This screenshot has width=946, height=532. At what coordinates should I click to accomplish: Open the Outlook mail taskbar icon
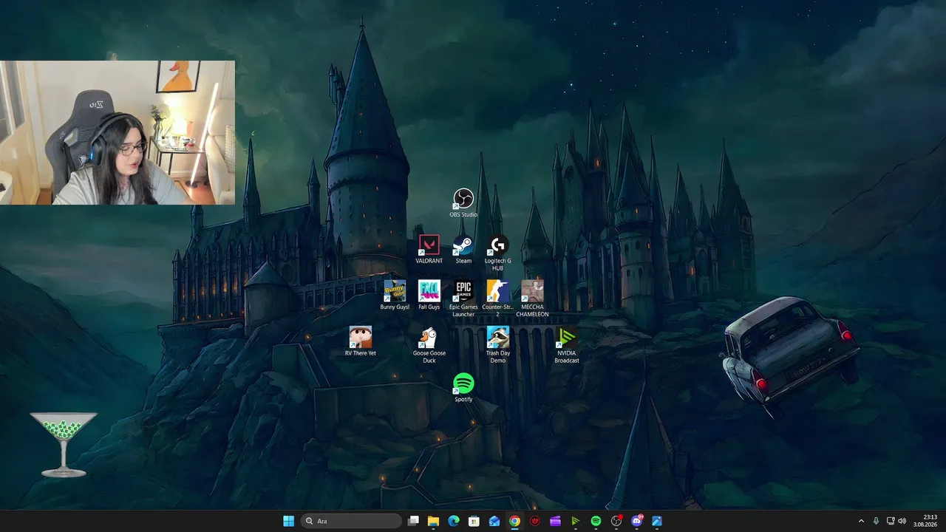(x=494, y=521)
